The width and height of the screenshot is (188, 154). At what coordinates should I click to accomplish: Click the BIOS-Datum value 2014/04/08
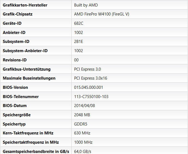click(84, 106)
